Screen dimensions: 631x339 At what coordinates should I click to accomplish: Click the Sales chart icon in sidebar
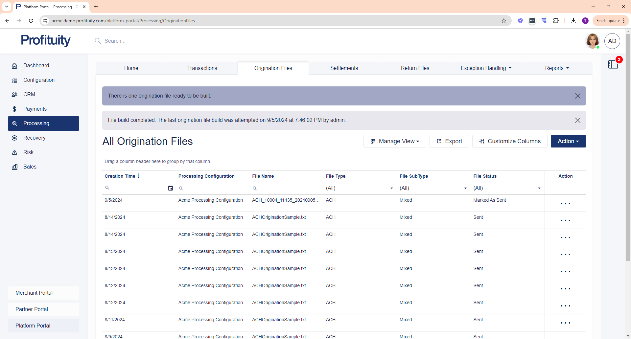(x=14, y=167)
